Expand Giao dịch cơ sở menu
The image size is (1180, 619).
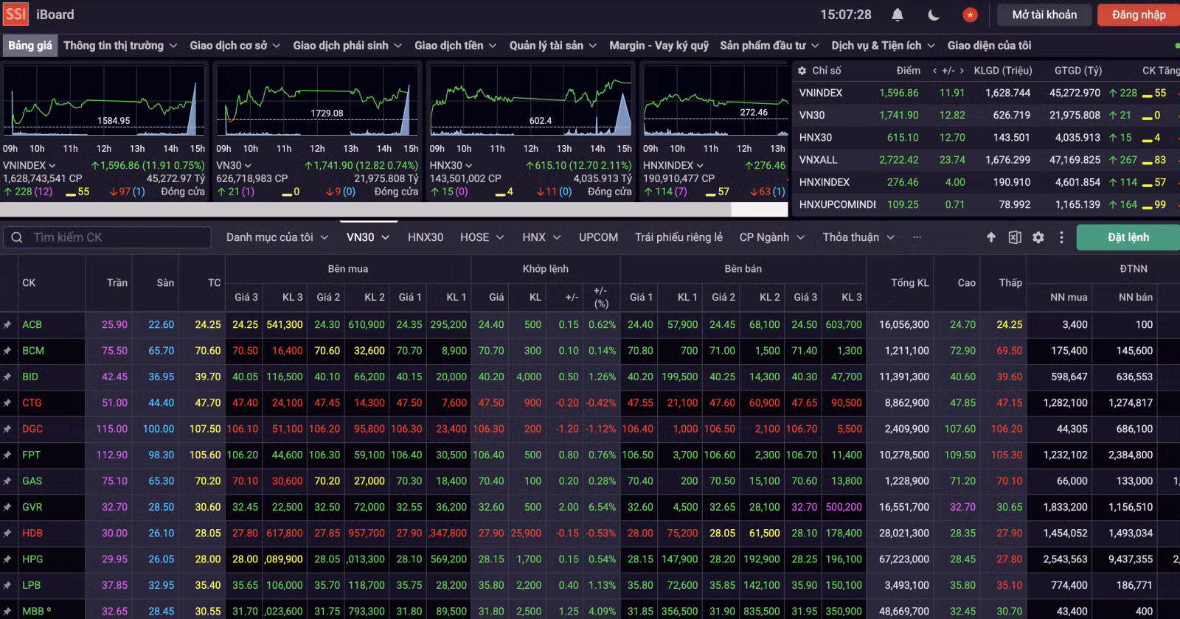[235, 46]
